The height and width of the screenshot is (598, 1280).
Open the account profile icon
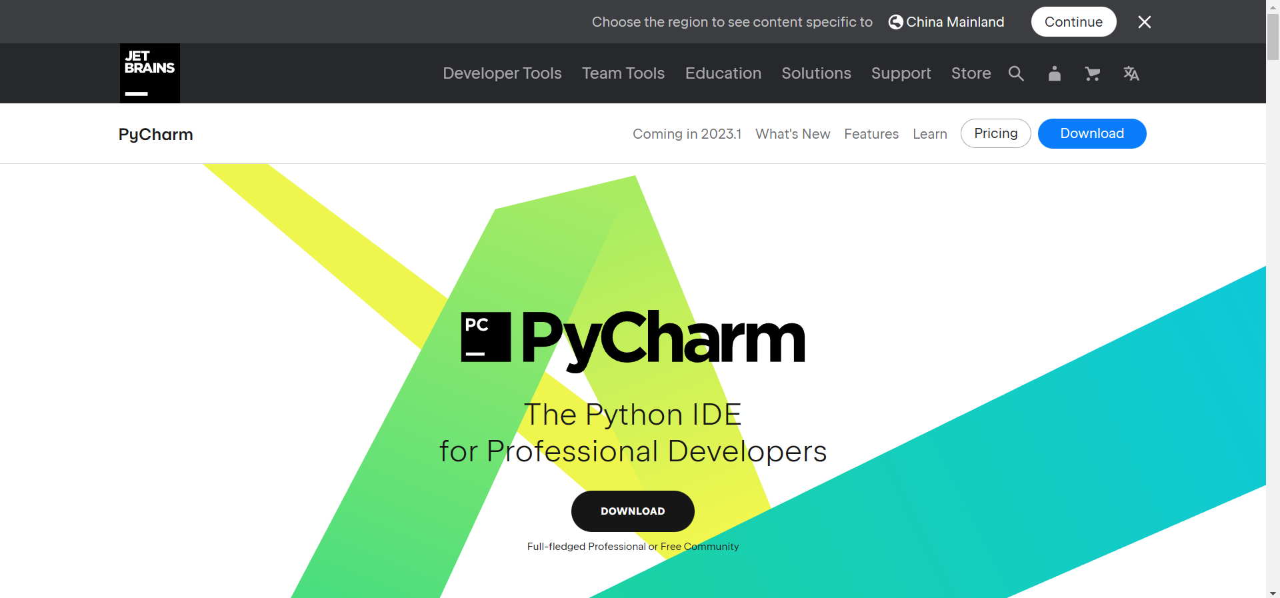(x=1054, y=73)
